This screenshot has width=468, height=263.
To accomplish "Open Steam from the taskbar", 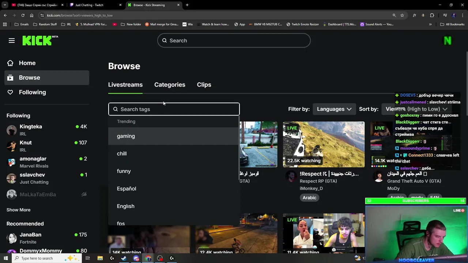I will pyautogui.click(x=124, y=258).
